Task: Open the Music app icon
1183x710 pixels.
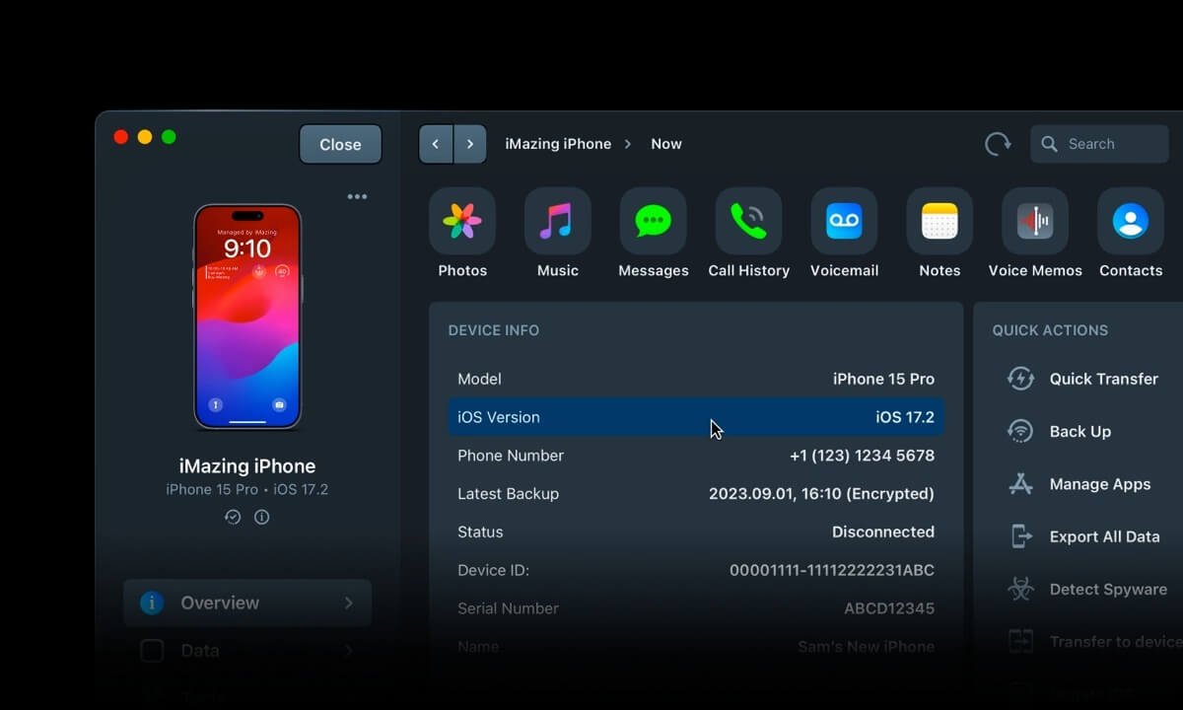Action: click(x=558, y=221)
